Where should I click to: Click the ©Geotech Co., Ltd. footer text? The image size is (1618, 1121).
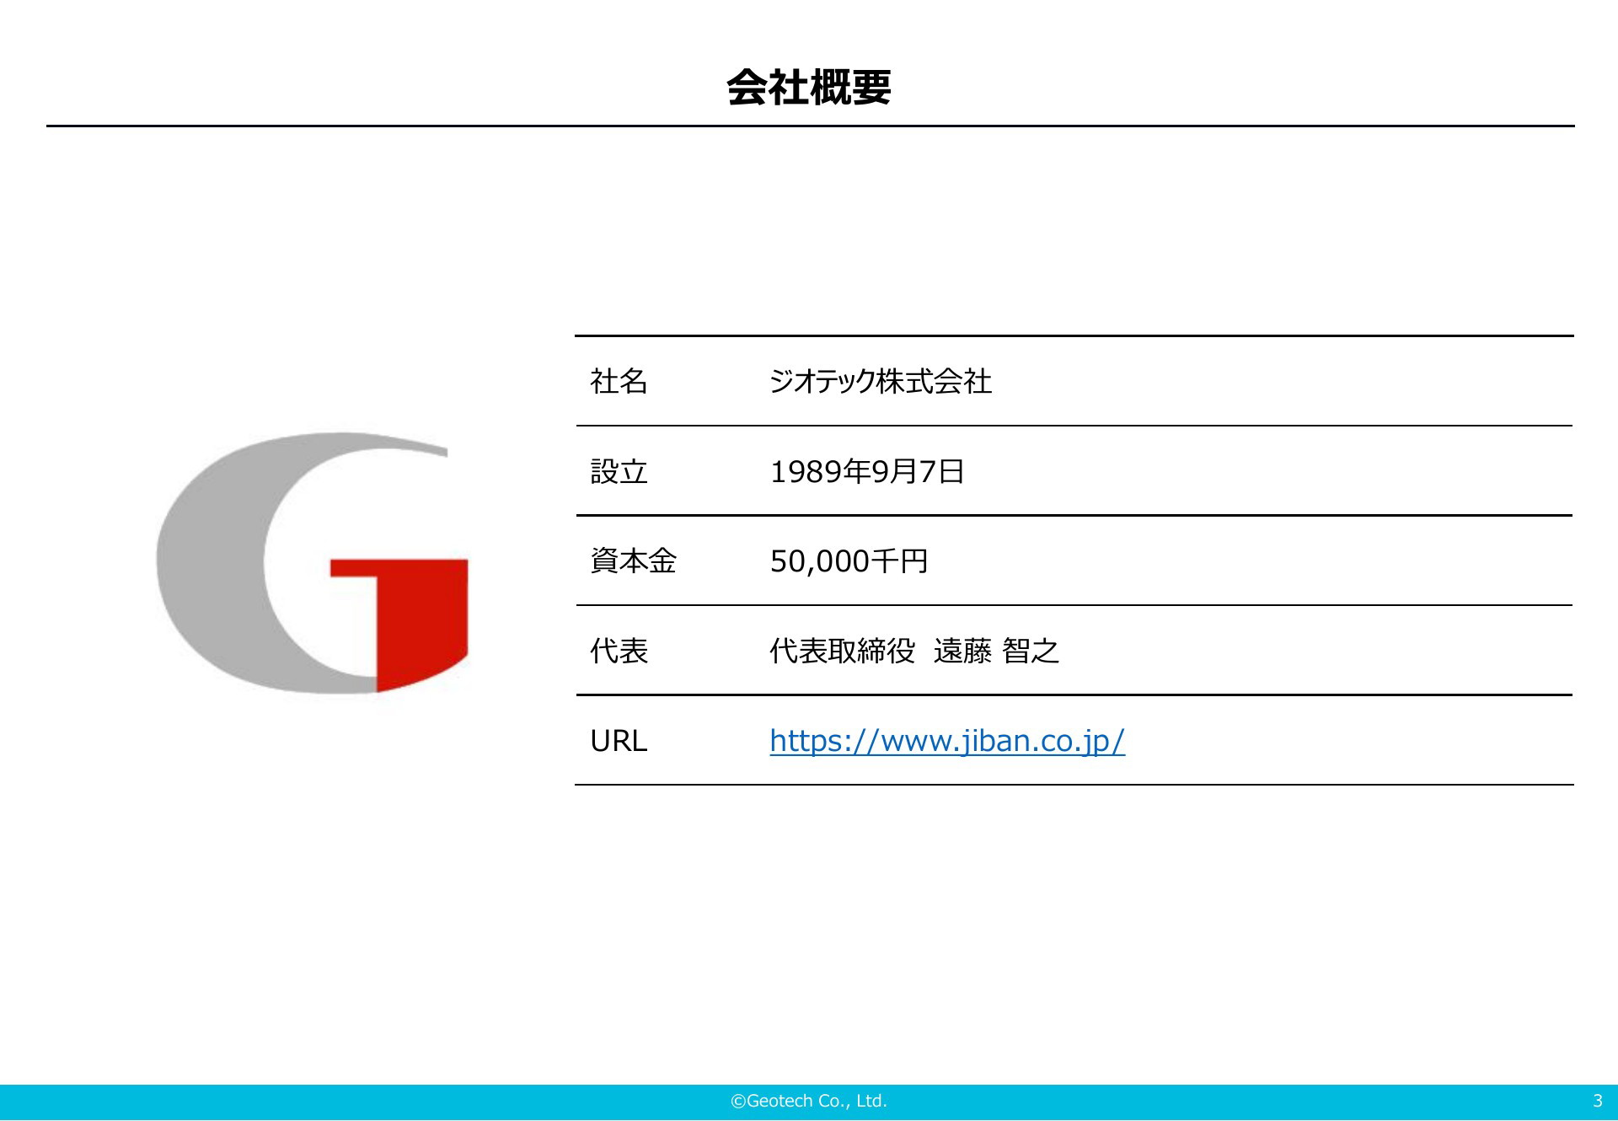809,1101
